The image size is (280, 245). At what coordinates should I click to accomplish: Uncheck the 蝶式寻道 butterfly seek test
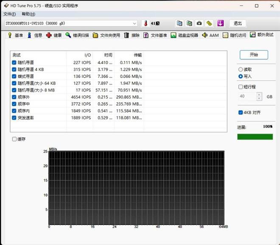(x=14, y=76)
